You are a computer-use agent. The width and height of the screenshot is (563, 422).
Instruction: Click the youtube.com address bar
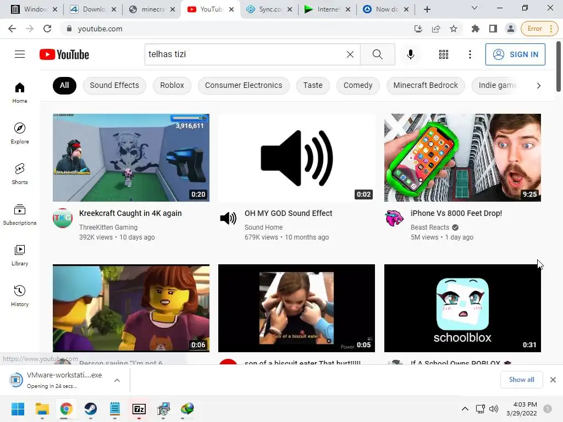coord(237,29)
